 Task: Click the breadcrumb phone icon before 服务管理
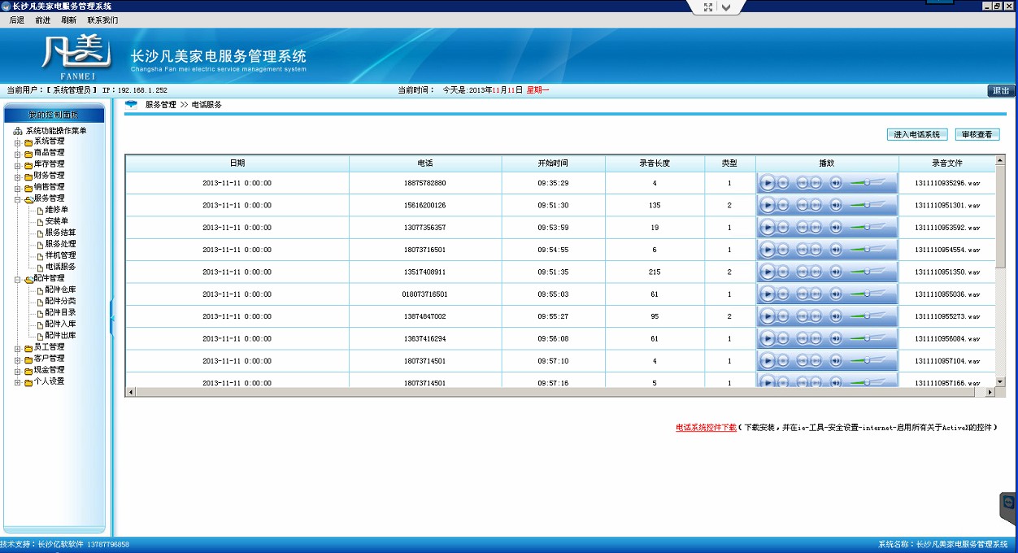tap(131, 105)
